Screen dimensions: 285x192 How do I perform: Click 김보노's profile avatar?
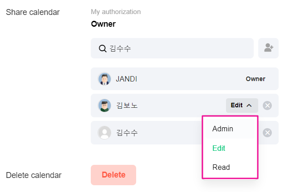104,106
